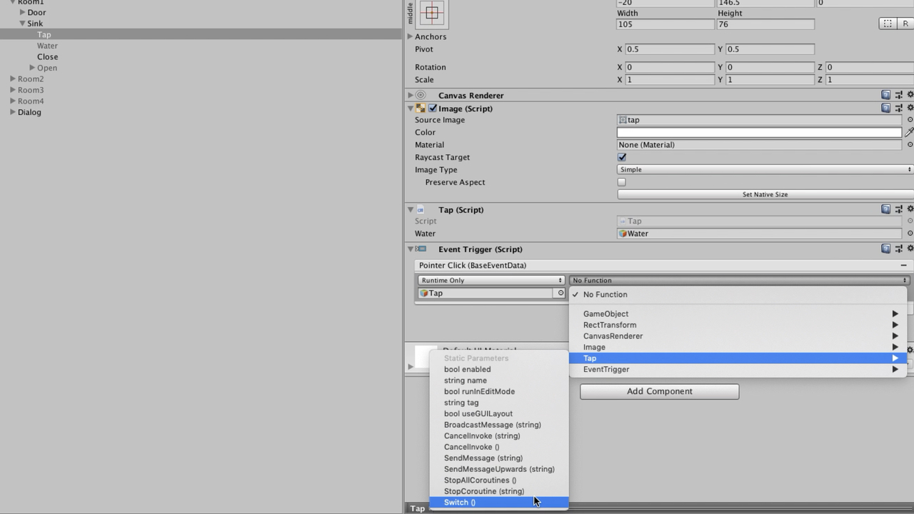The width and height of the screenshot is (914, 514).
Task: Click the white Color swatch field
Action: click(758, 132)
